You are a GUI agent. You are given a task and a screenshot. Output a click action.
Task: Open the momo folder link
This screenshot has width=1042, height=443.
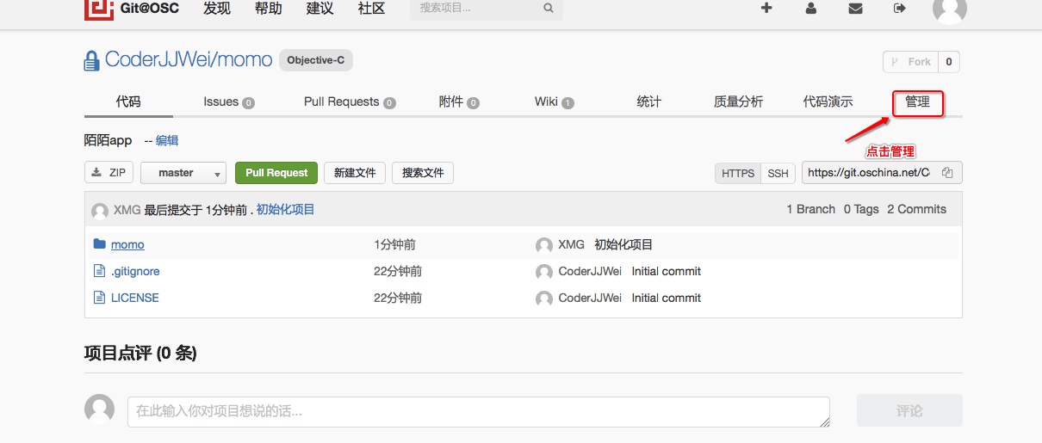127,244
